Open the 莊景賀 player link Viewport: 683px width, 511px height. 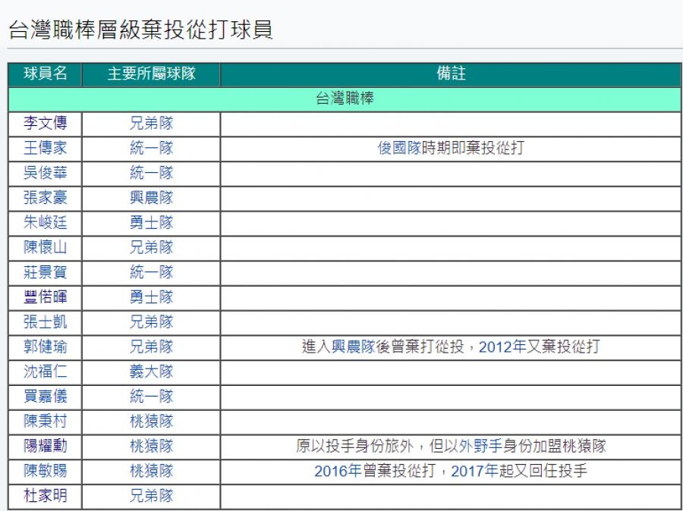46,272
